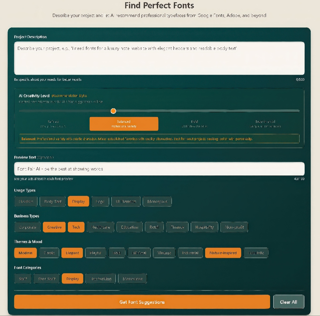Enable the Vintage mood theme
The width and height of the screenshot is (320, 316).
click(164, 253)
